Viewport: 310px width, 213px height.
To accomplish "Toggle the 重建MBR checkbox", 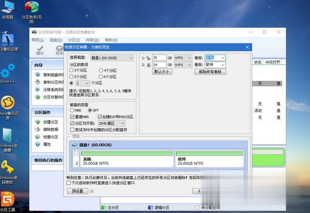I will [72, 117].
